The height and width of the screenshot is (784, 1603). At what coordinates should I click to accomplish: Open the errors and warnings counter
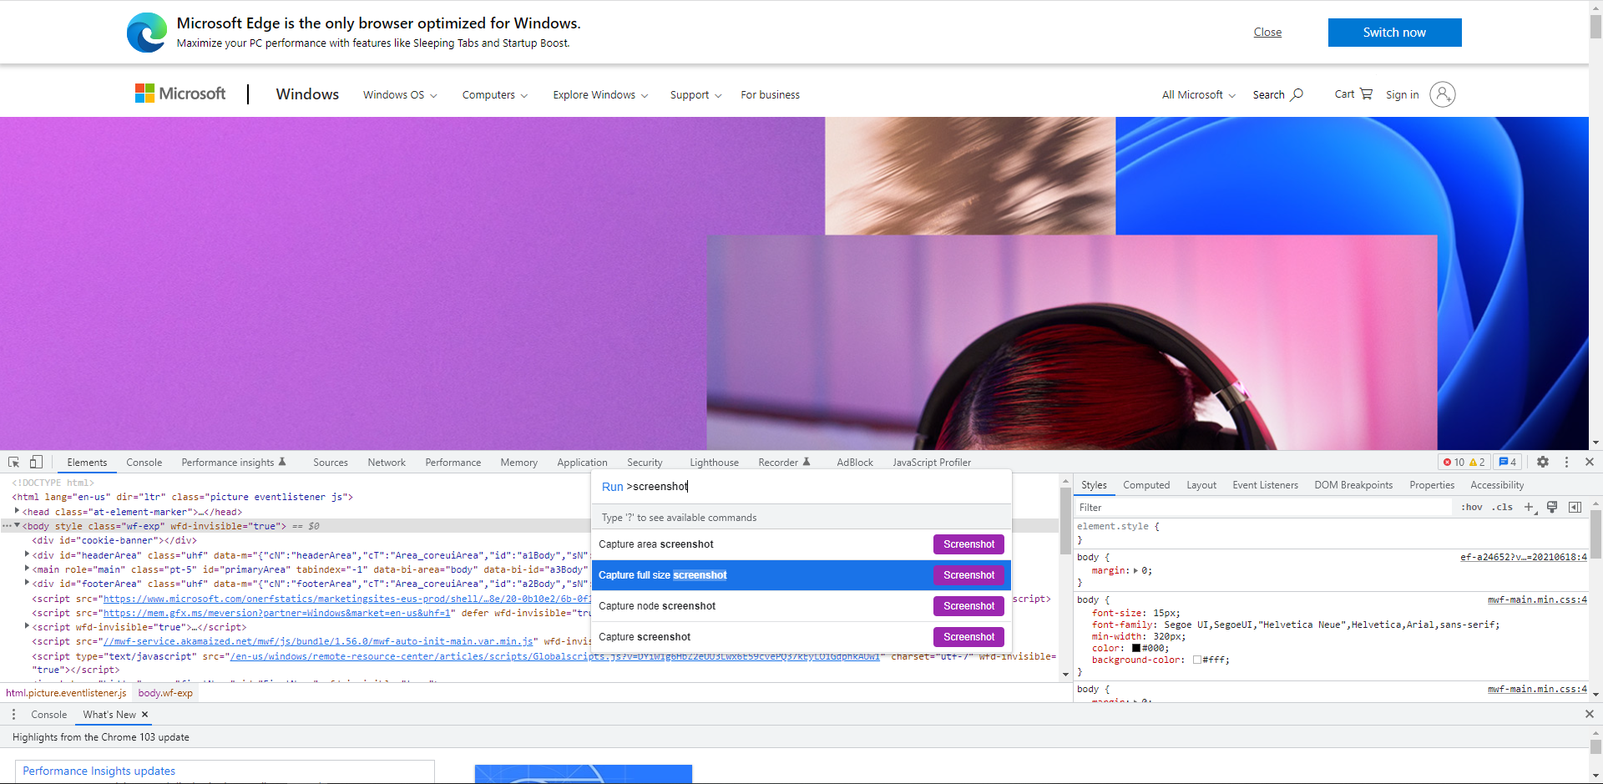tap(1464, 462)
